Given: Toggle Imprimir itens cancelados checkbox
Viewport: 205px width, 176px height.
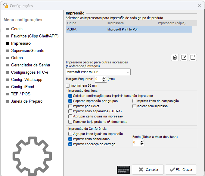Looking at the screenshot, I should click(x=70, y=139).
